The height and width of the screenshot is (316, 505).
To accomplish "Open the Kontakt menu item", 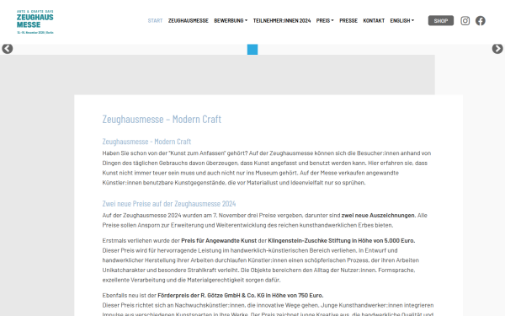I will (x=374, y=20).
